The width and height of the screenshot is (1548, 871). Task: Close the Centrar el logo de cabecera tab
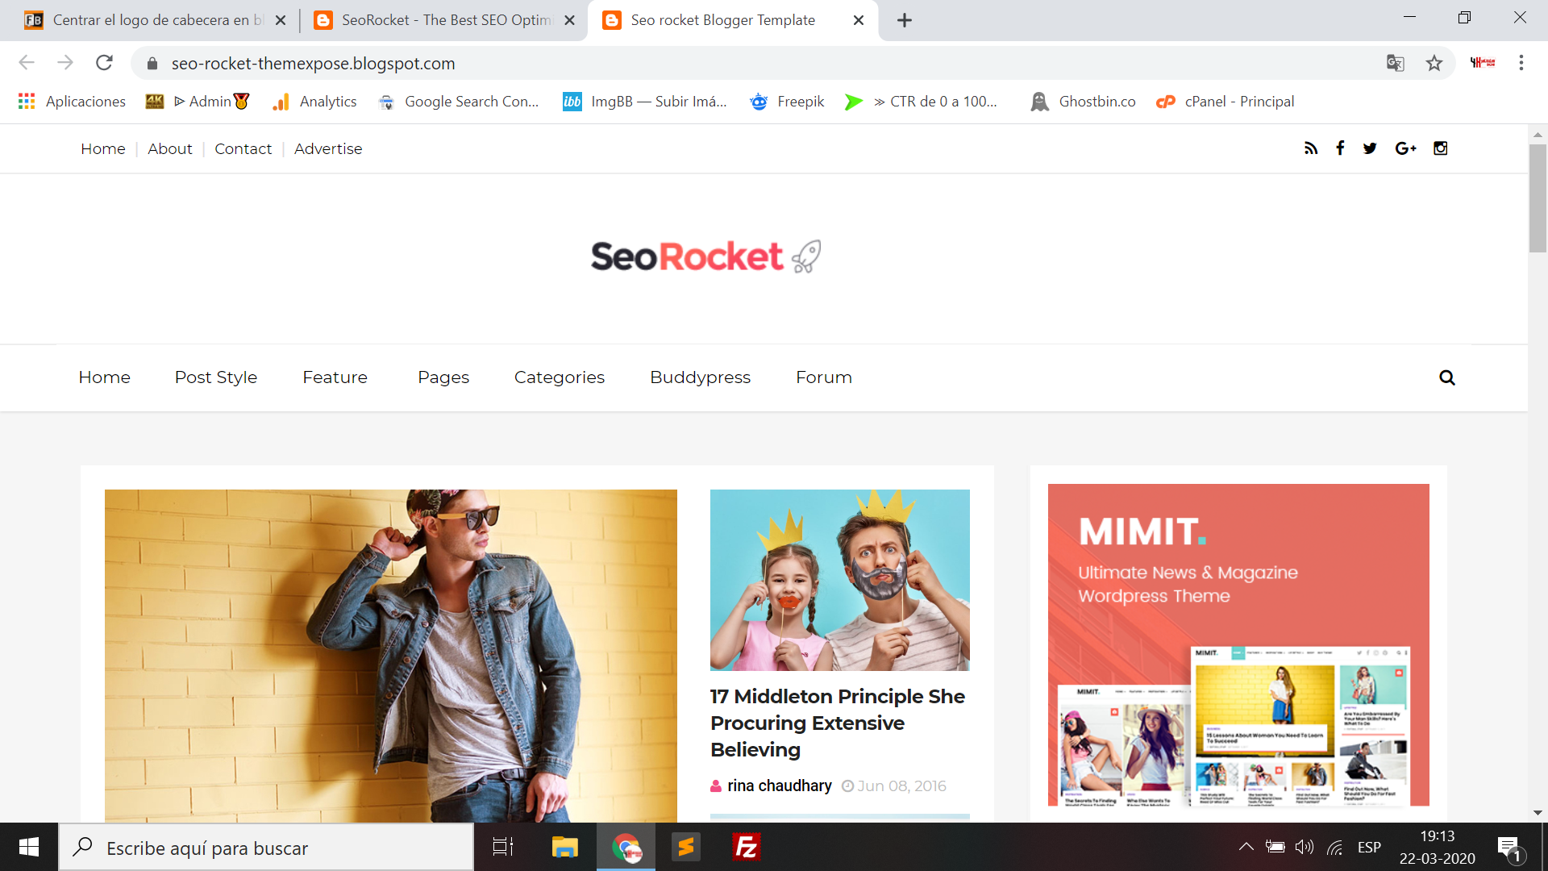point(281,20)
